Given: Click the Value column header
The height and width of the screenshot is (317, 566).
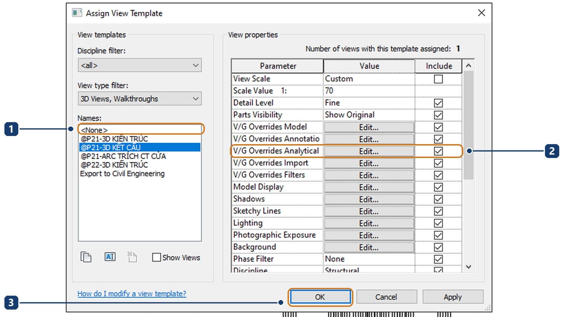Looking at the screenshot, I should [369, 66].
